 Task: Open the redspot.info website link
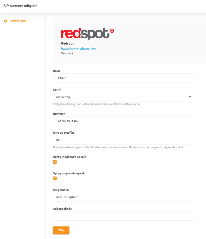click(x=79, y=48)
